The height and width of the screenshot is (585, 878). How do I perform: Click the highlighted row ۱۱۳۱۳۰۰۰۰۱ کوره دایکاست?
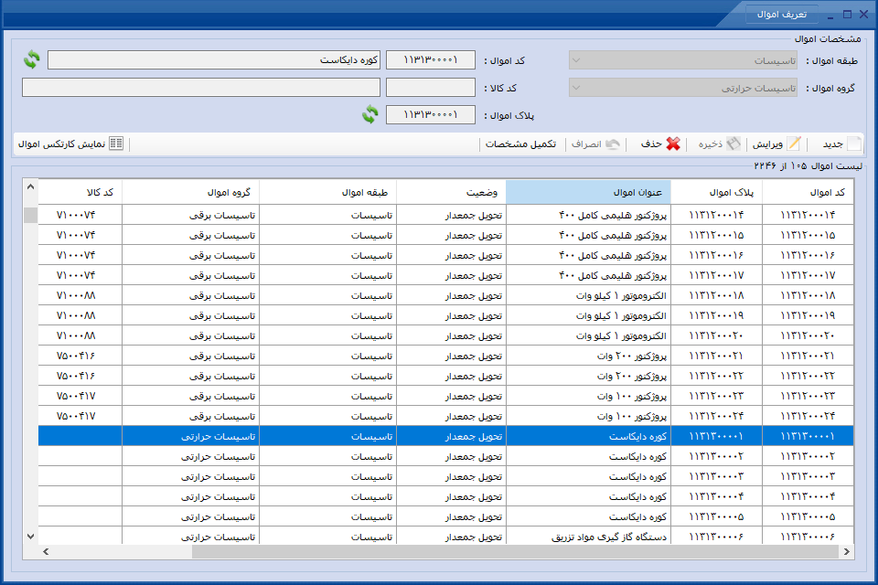(445, 436)
